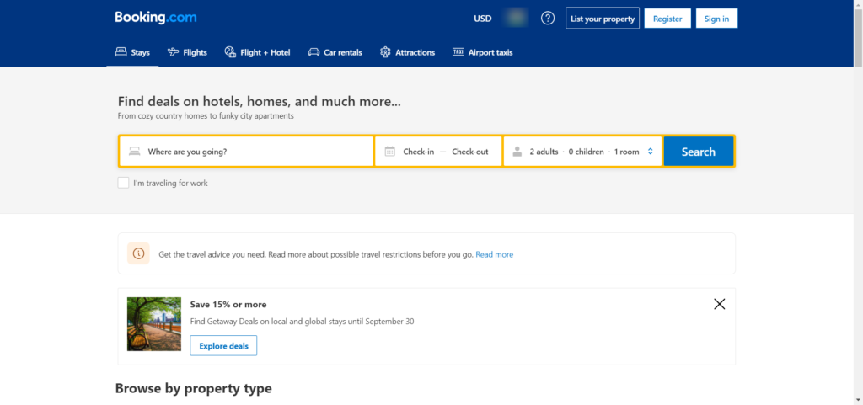Image resolution: width=863 pixels, height=405 pixels.
Task: Click the calendar icon by Check-in
Action: tap(389, 152)
